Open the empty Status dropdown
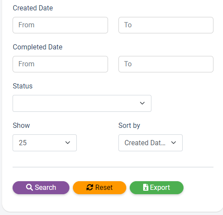 click(82, 103)
